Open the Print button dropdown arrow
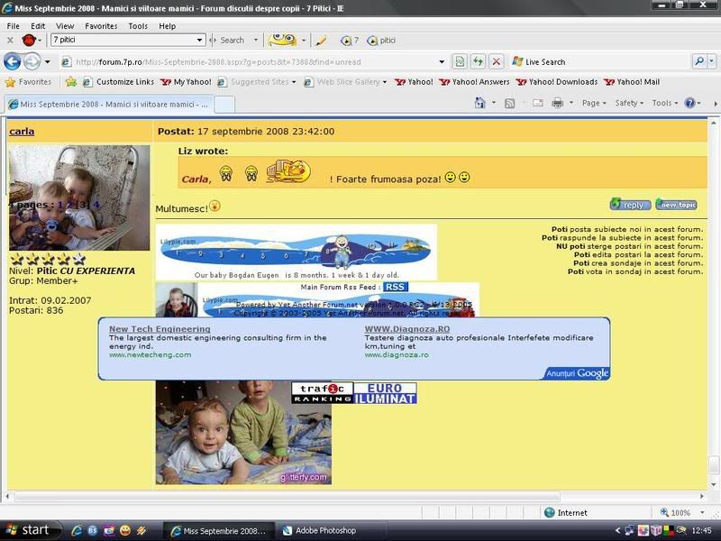This screenshot has width=721, height=541. (571, 103)
